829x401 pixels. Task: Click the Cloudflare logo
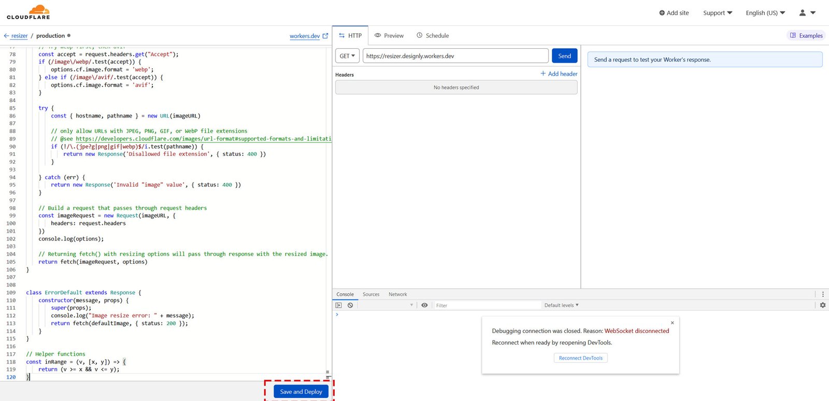tap(28, 12)
